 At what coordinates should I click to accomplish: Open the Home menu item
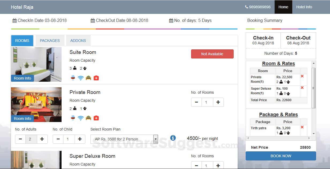click(283, 7)
